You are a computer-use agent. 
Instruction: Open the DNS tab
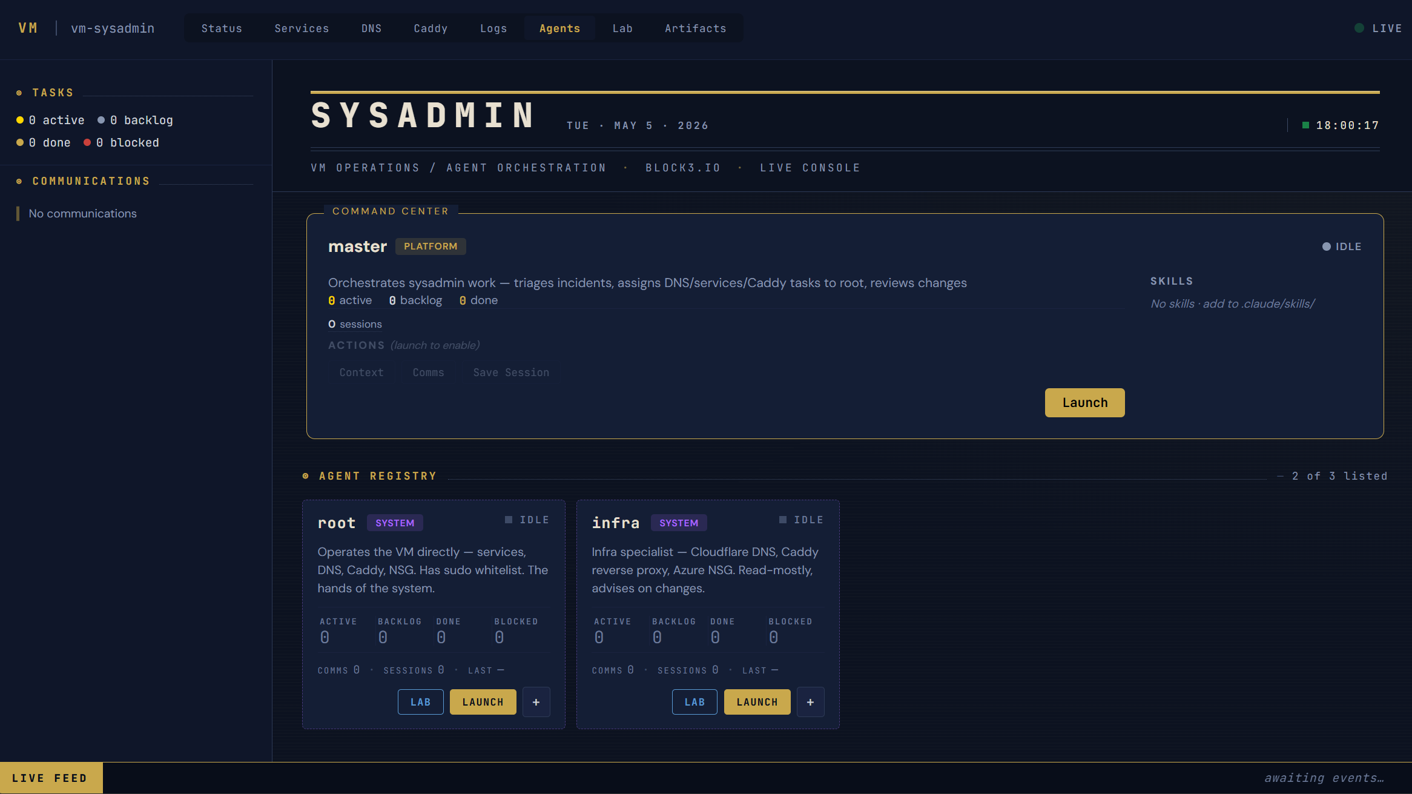point(371,28)
